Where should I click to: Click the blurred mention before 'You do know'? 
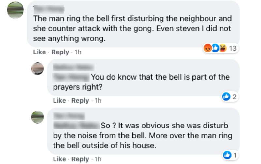point(71,77)
